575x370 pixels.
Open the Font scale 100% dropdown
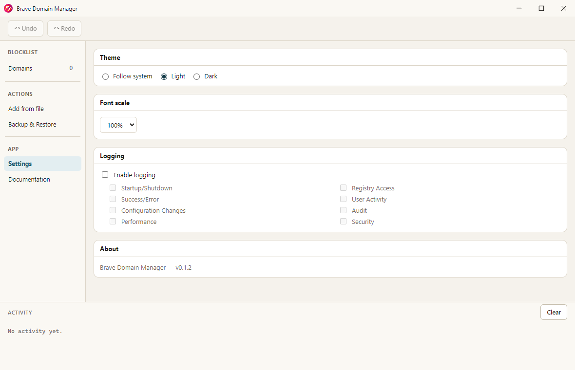point(118,125)
